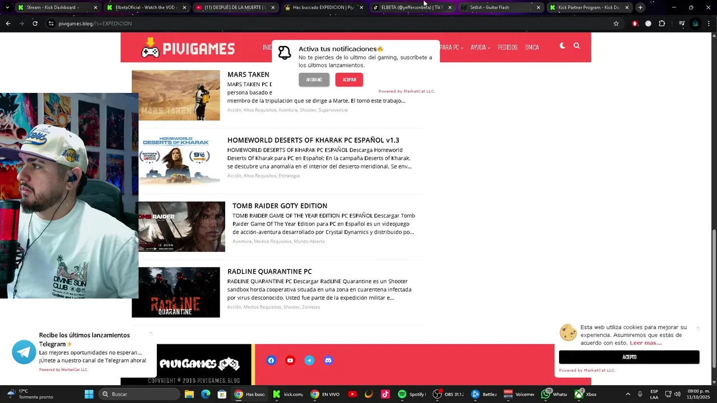The image size is (717, 403).
Task: Open site search with the magnifier icon
Action: (x=576, y=46)
